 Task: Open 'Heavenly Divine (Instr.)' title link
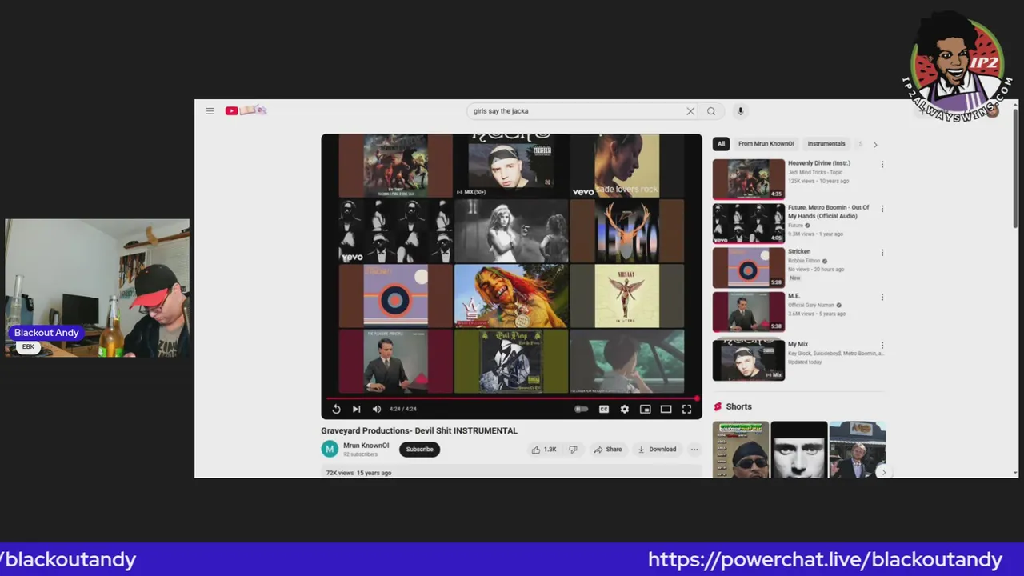coord(819,163)
